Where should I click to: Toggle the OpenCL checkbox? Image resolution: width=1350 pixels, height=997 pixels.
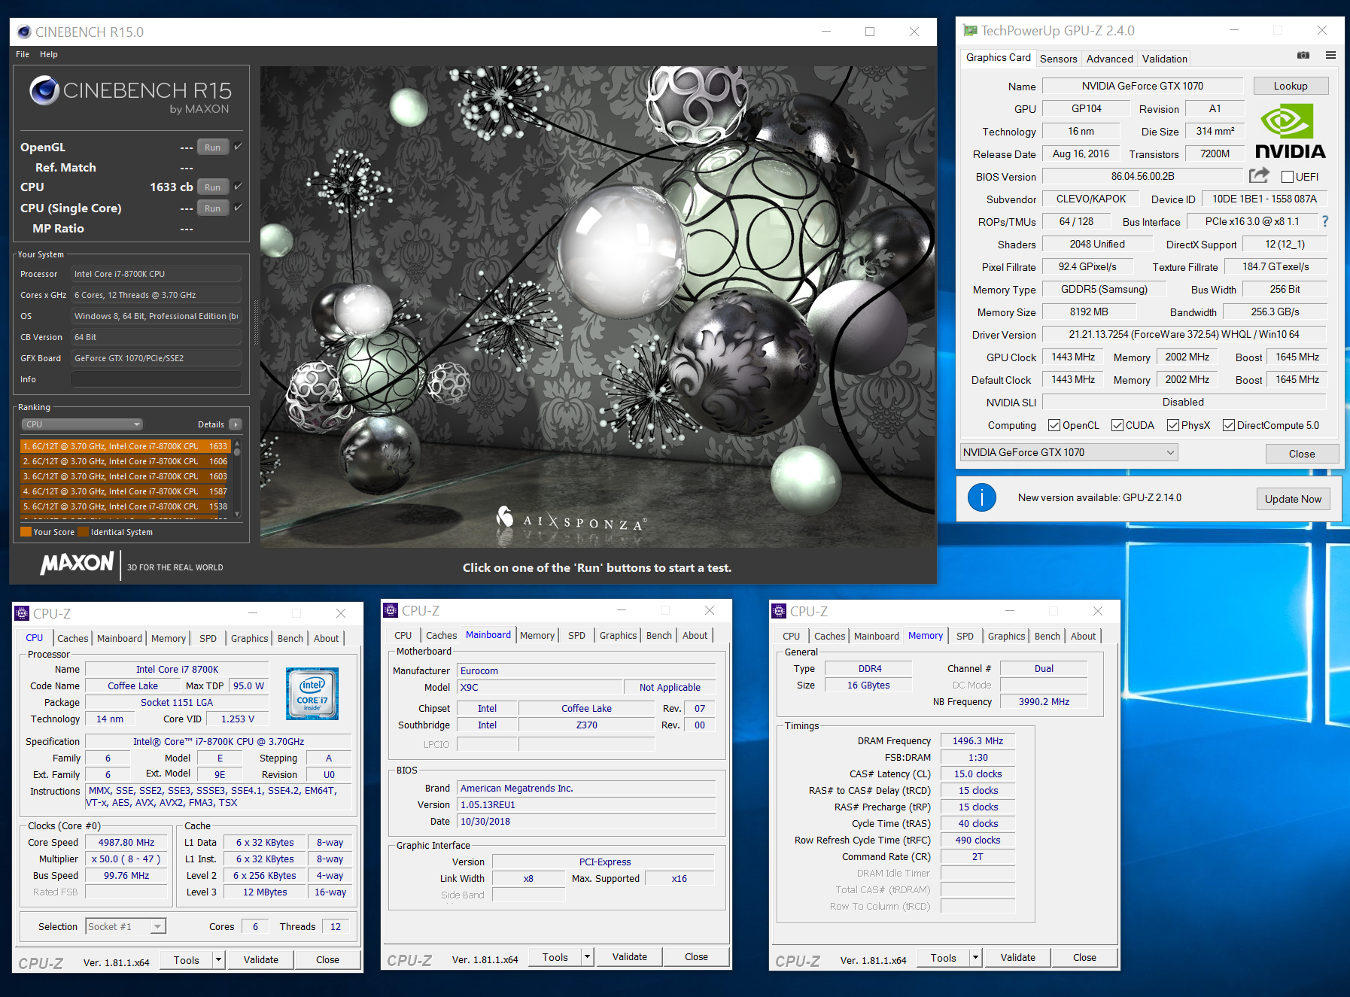point(1054,425)
